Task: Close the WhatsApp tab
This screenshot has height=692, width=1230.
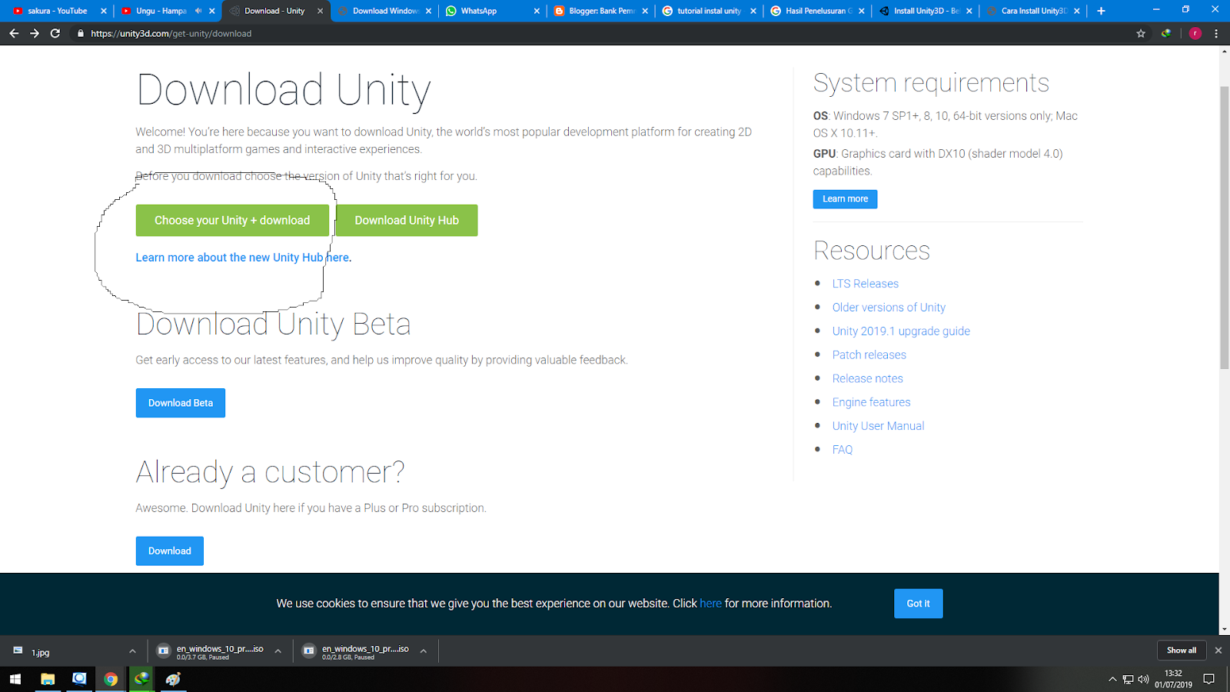Action: click(537, 11)
